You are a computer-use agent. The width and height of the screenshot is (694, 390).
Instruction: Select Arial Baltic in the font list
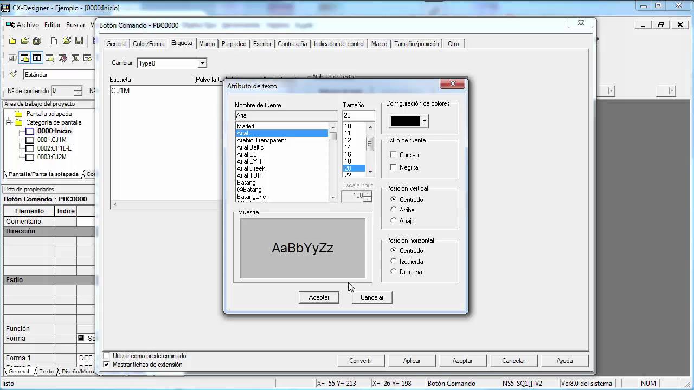250,147
